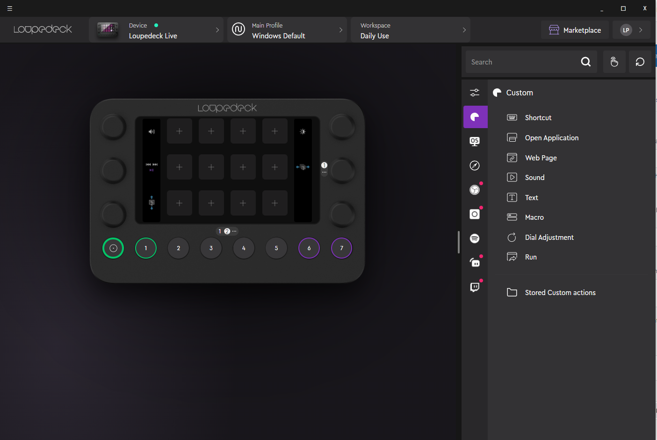657x440 pixels.
Task: Select round button 1 with green ring
Action: (x=146, y=248)
